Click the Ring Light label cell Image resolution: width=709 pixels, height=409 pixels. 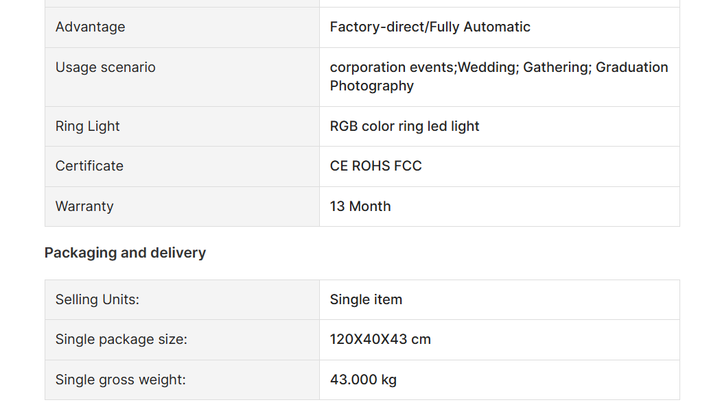point(182,127)
